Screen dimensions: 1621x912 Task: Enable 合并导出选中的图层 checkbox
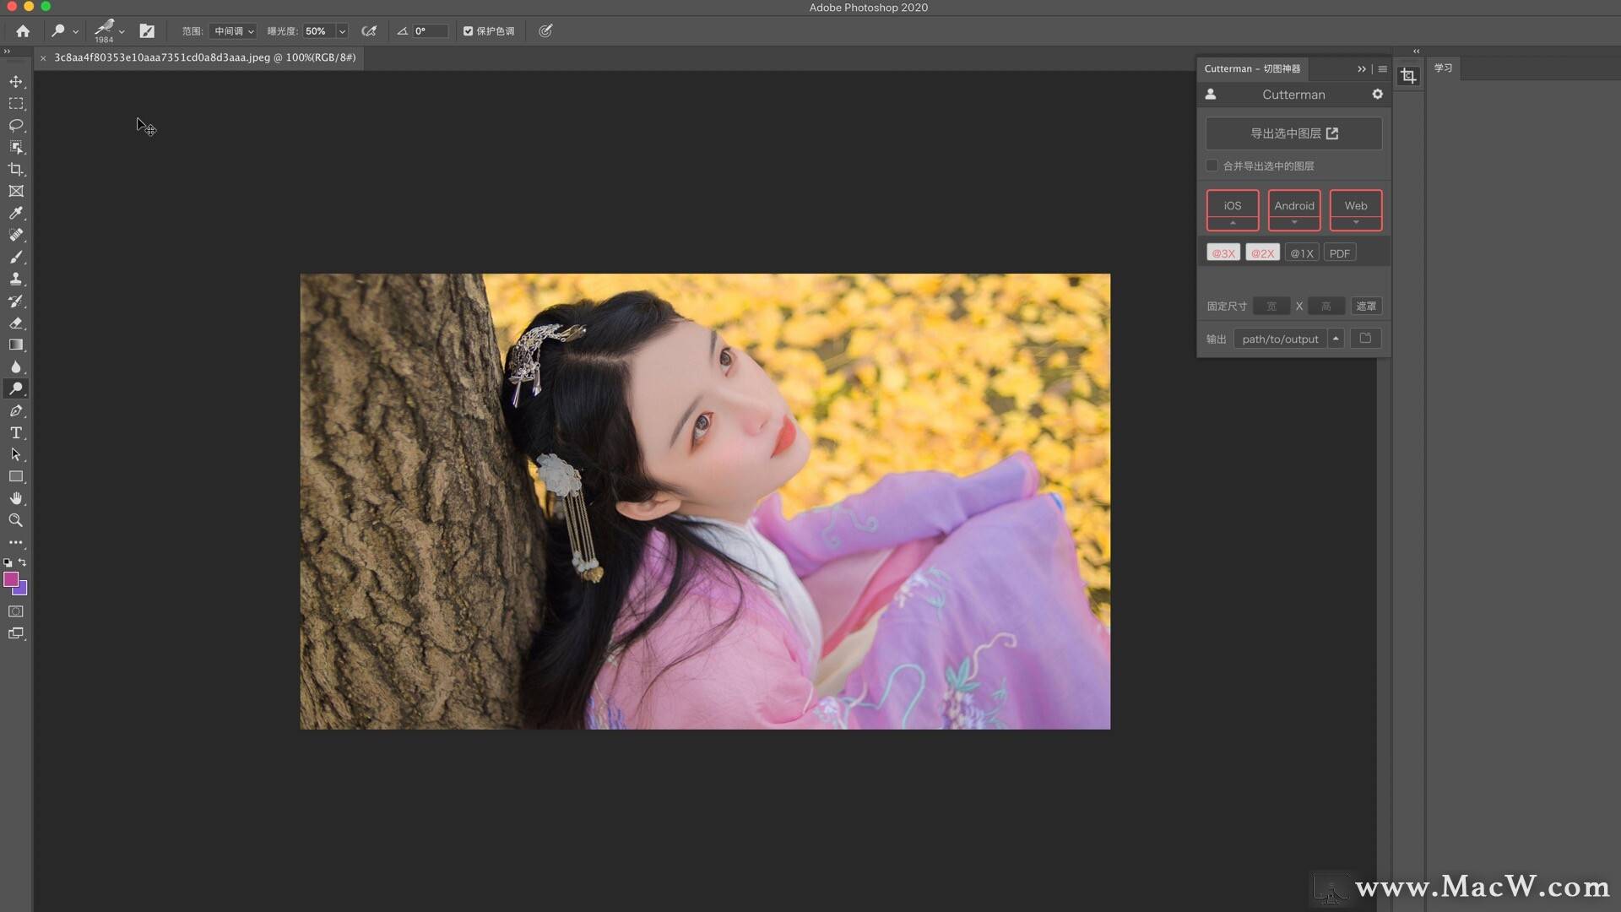[x=1212, y=166]
